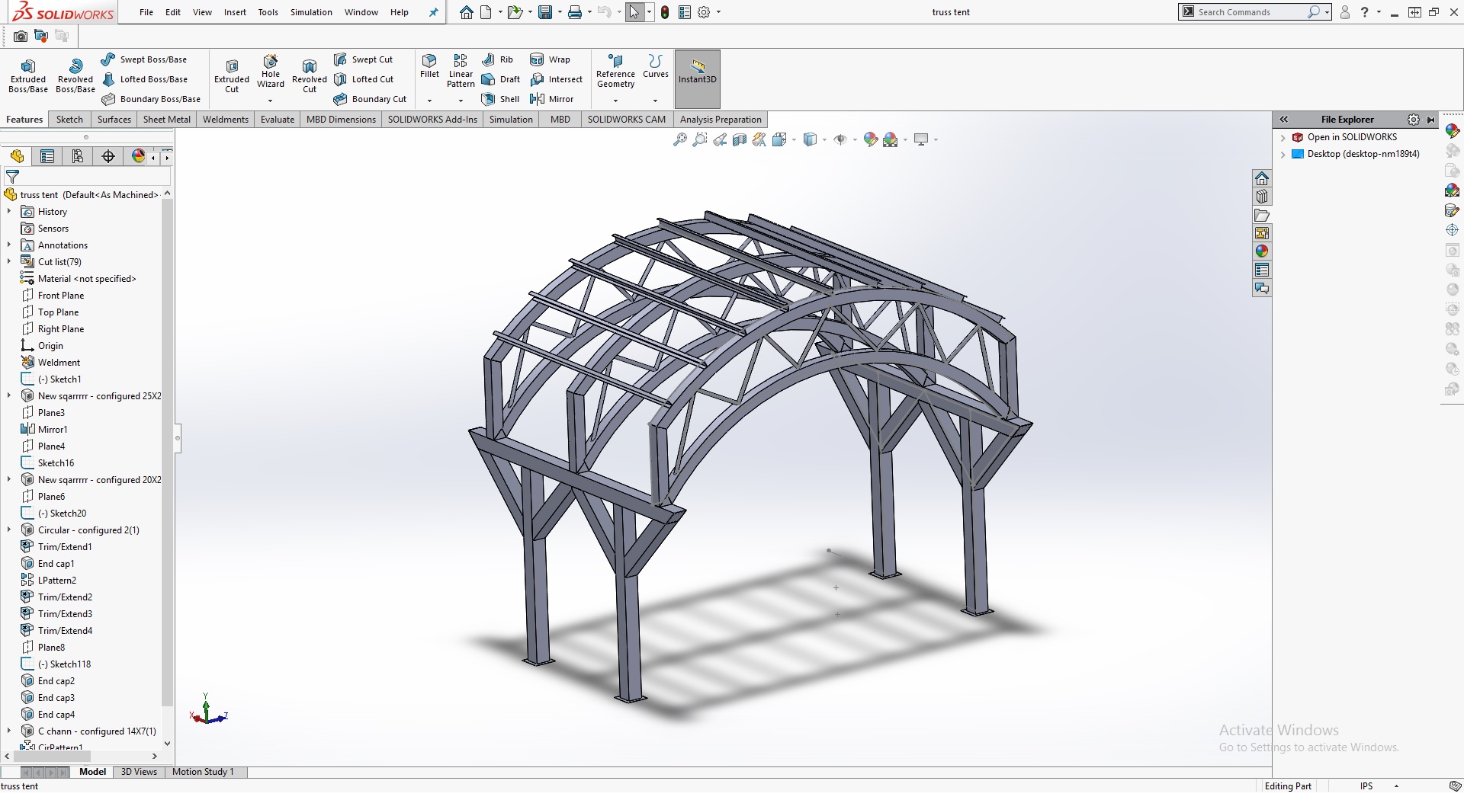Open the PropertyManager tab in the panel

click(x=47, y=156)
